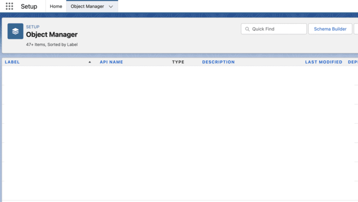
Task: Click the Object Manager page title
Action: [x=52, y=35]
